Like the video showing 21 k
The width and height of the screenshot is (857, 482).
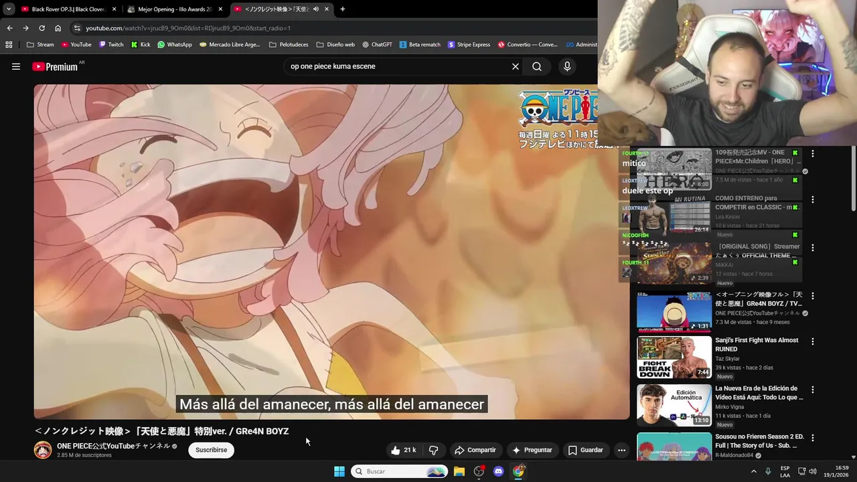pos(404,450)
